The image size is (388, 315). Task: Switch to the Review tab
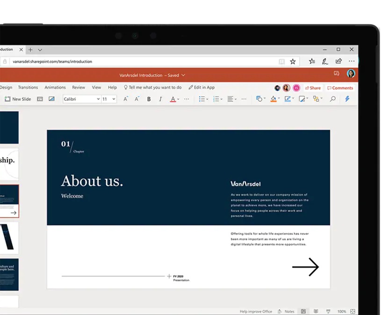pos(79,87)
